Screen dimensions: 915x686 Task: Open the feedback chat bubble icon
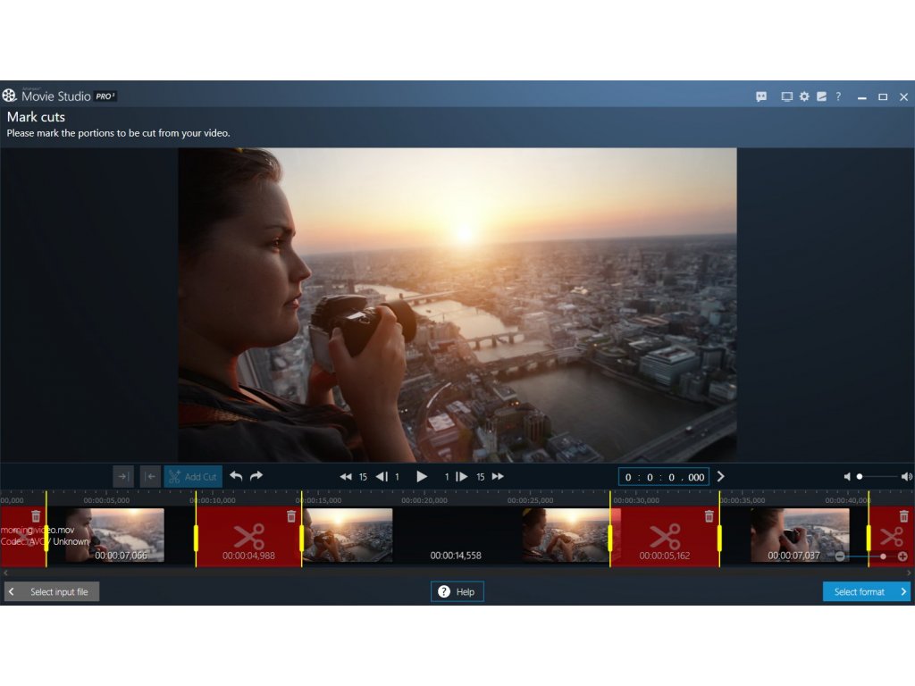point(761,96)
